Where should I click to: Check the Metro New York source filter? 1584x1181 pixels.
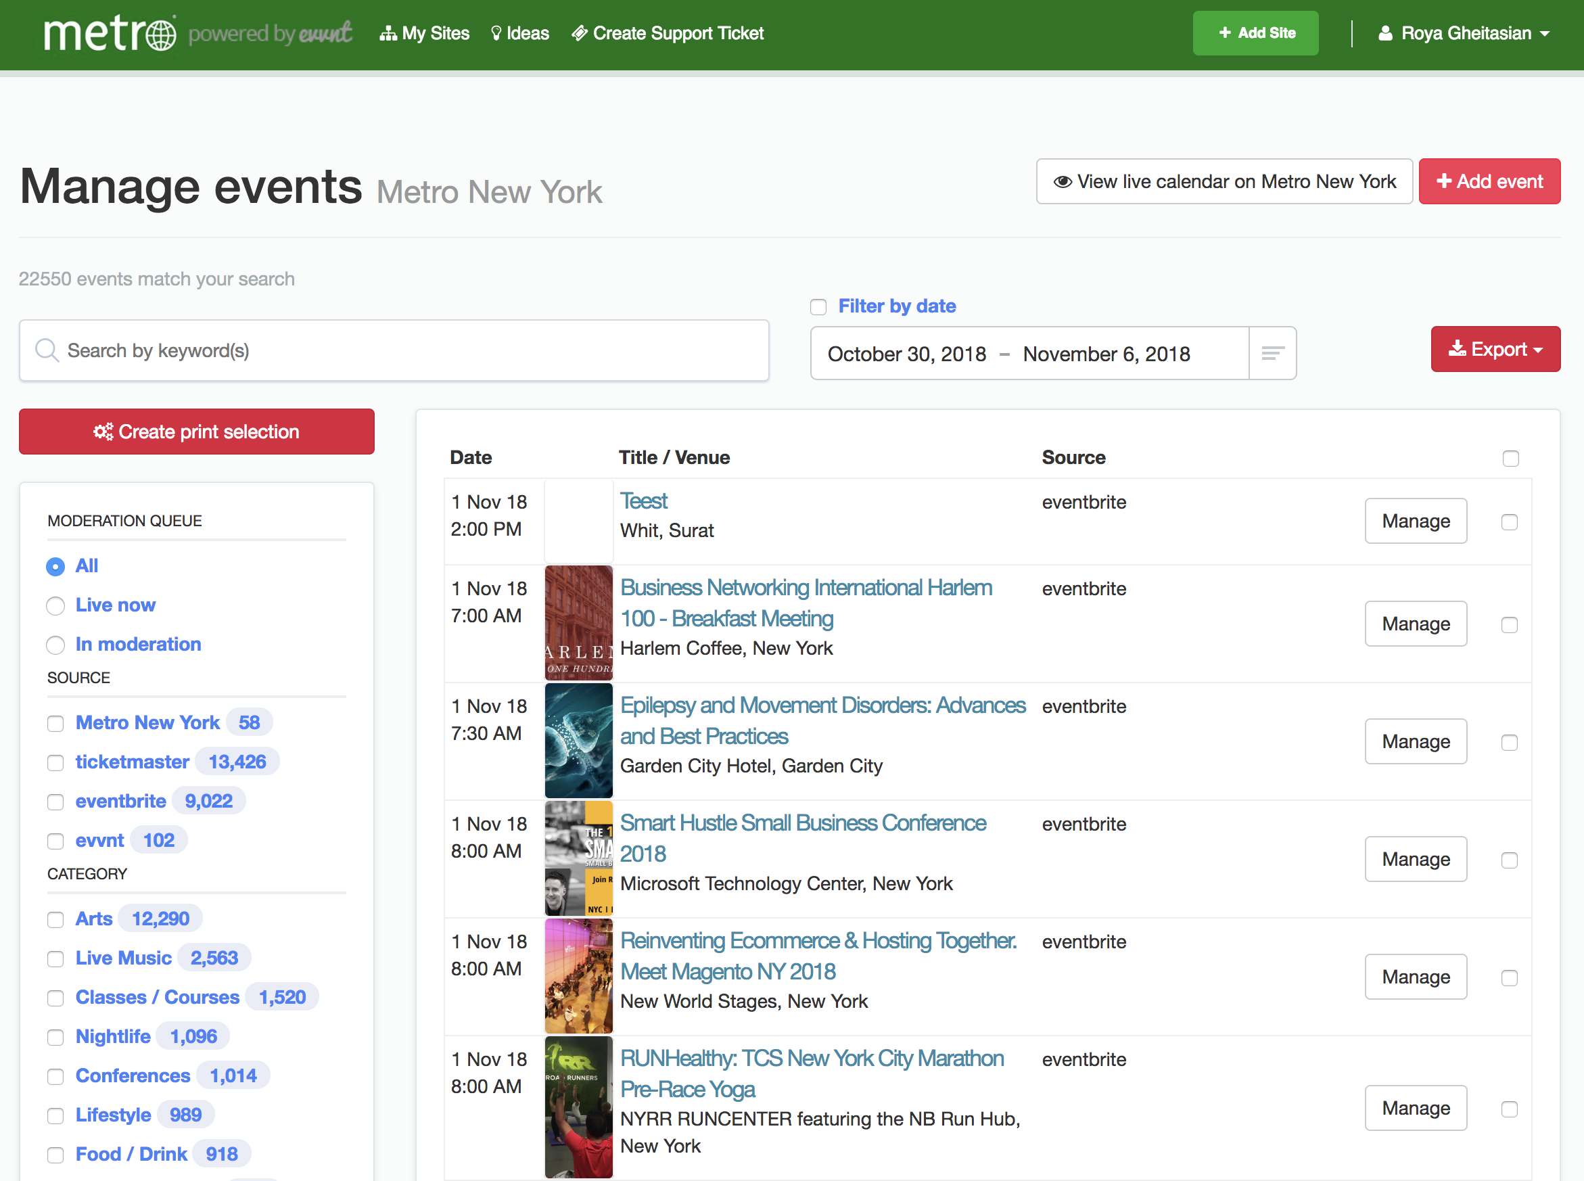click(55, 724)
